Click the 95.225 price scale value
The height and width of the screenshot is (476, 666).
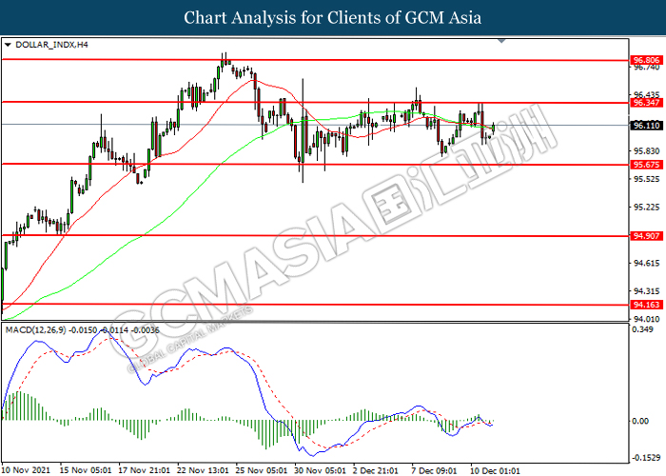coord(646,207)
